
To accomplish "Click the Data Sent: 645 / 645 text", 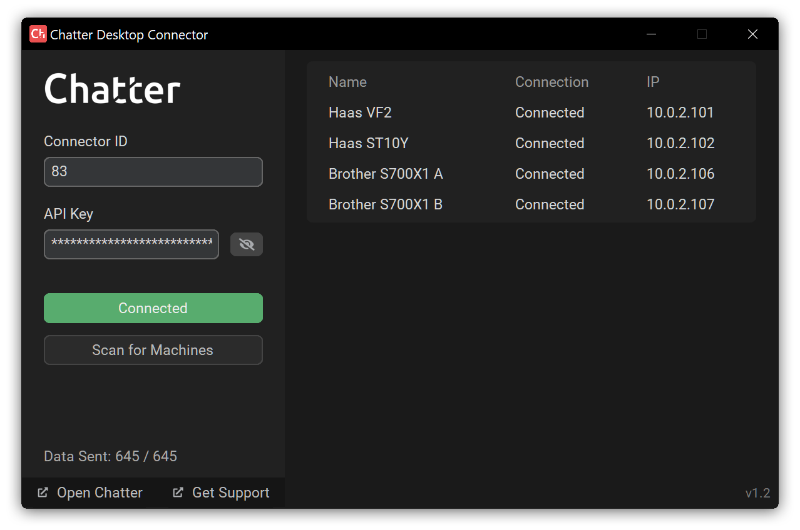I will tap(110, 456).
